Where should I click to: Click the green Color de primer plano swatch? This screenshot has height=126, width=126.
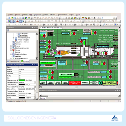click(22, 80)
